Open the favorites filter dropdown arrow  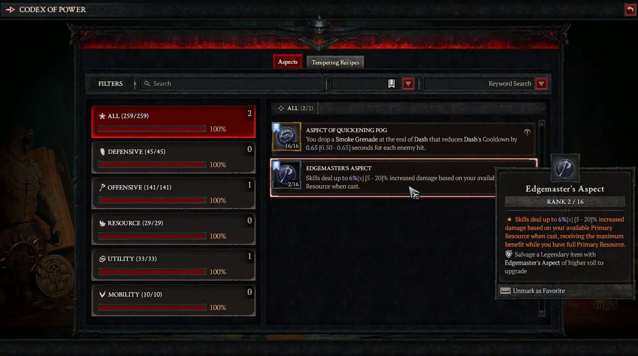(x=408, y=84)
